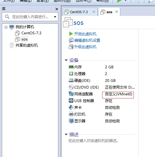Viewport: 155px width, 157px height.
Task: Collapse the Description (描述) section
Action: coord(66,135)
